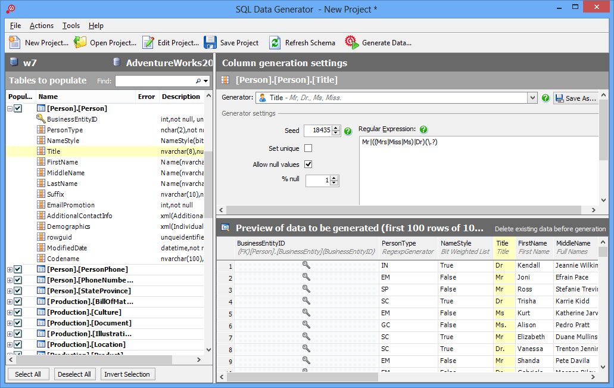
Task: Open help beside the Generator dropdown
Action: (546, 98)
